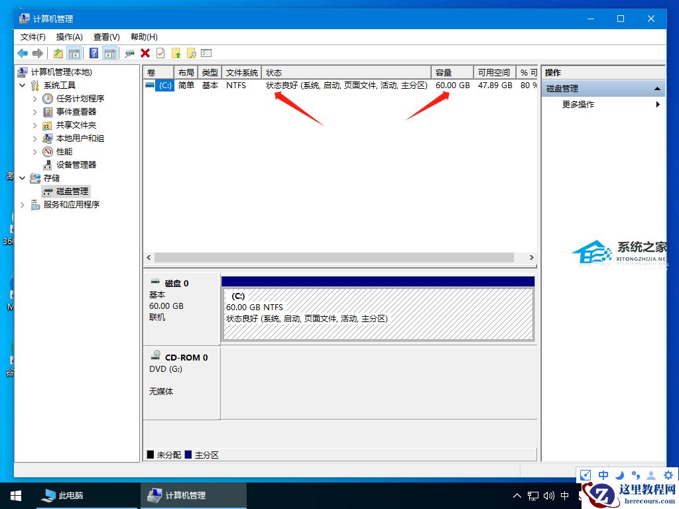Open Help with the question mark icon

(x=94, y=53)
